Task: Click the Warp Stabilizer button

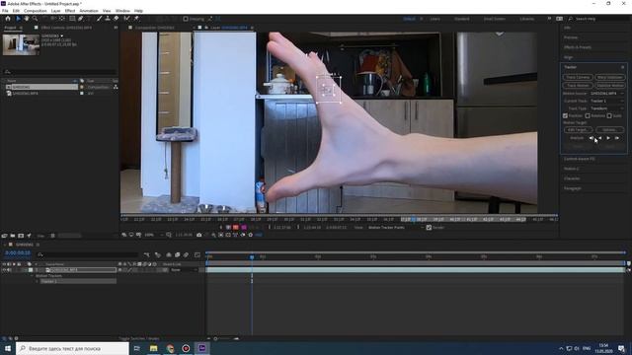Action: 610,77
